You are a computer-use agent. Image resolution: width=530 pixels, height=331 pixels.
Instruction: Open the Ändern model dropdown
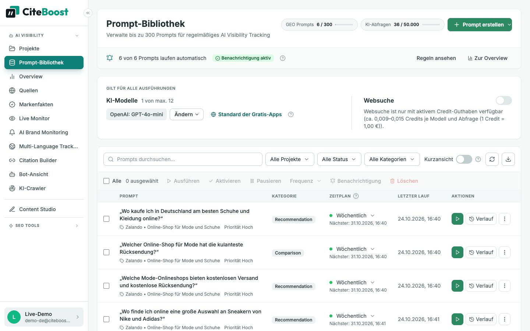coord(187,114)
